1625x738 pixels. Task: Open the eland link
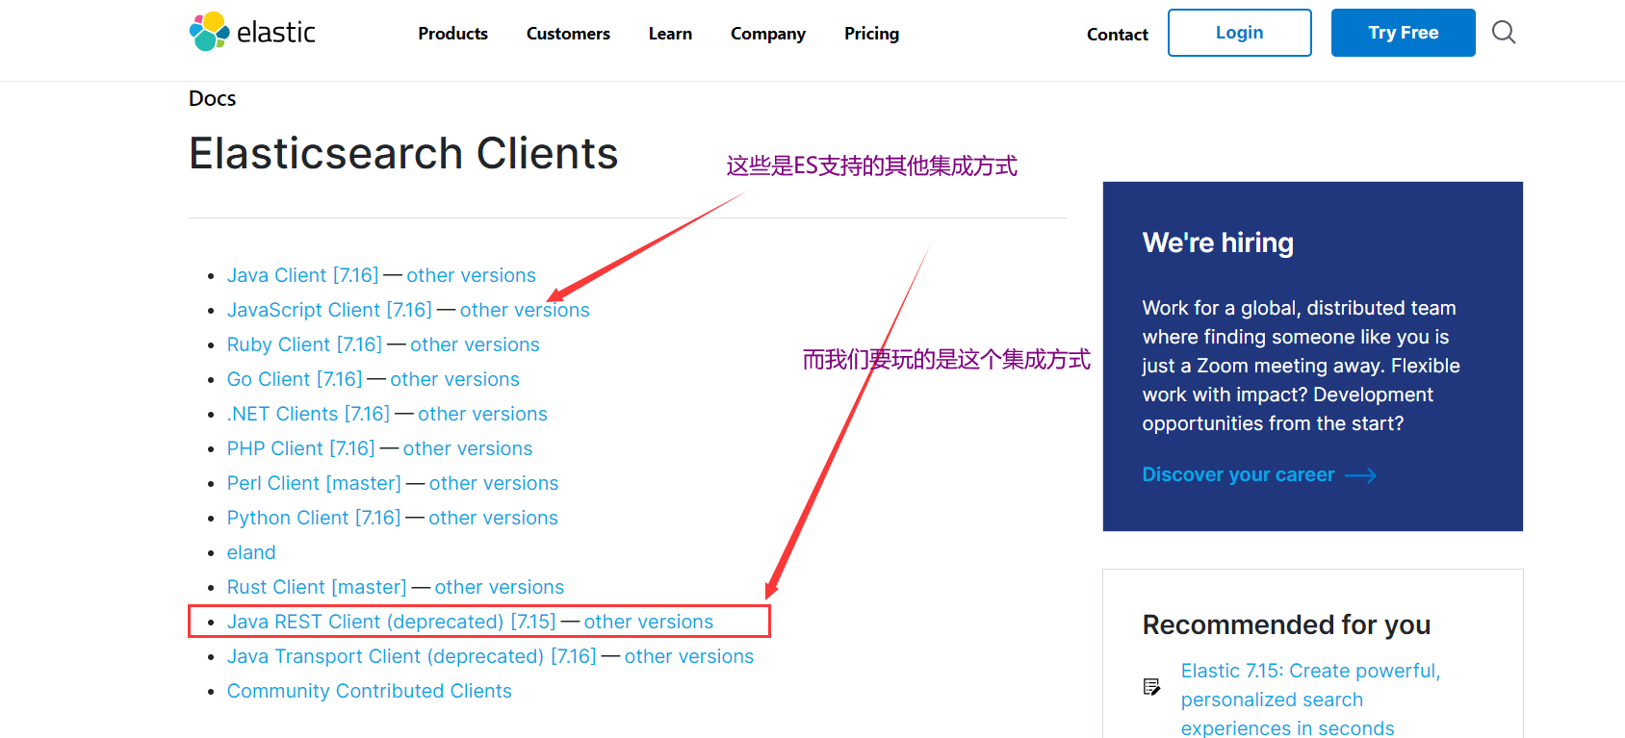click(x=251, y=552)
